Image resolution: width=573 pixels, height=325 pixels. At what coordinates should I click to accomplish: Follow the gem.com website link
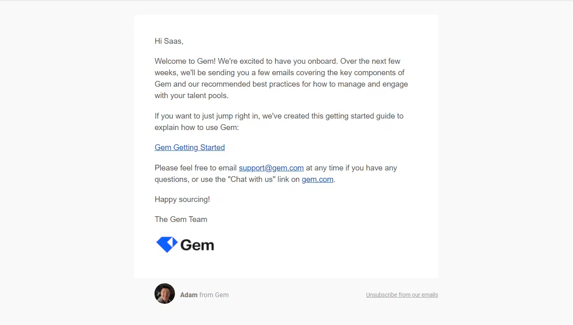pos(318,179)
